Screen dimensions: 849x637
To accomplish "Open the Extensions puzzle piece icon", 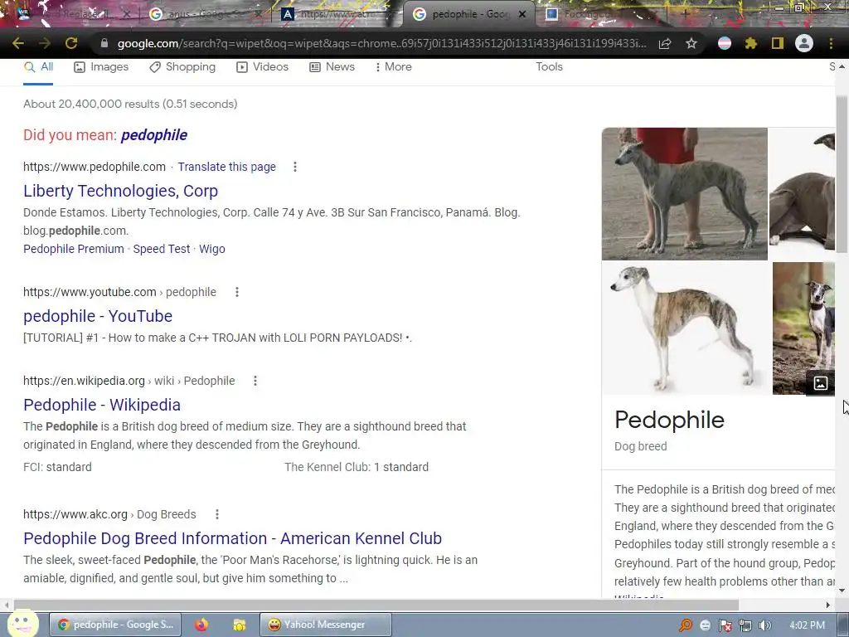I will coord(750,43).
